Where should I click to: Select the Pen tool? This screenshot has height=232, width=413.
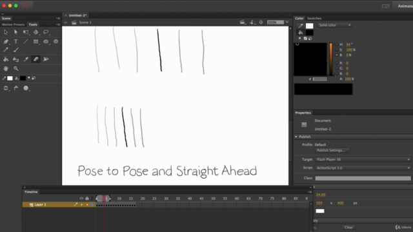6,41
